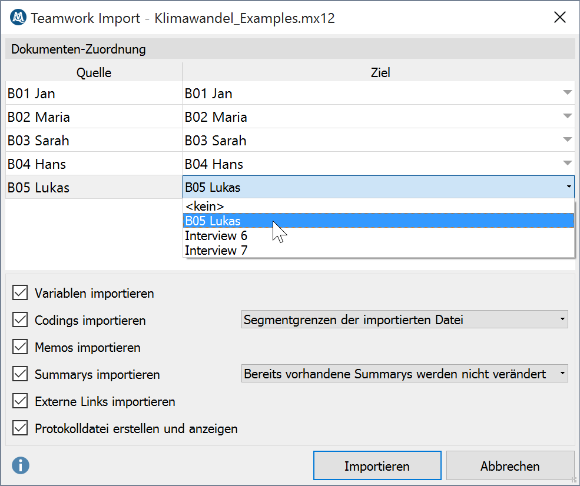This screenshot has height=486, width=580.
Task: Close the Teamwork Import dialog
Action: [x=559, y=17]
